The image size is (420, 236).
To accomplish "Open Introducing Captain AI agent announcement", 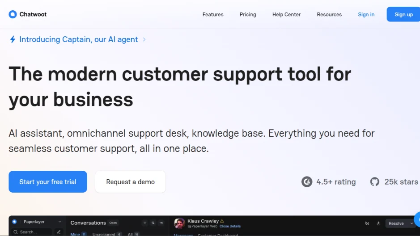I will [x=78, y=40].
